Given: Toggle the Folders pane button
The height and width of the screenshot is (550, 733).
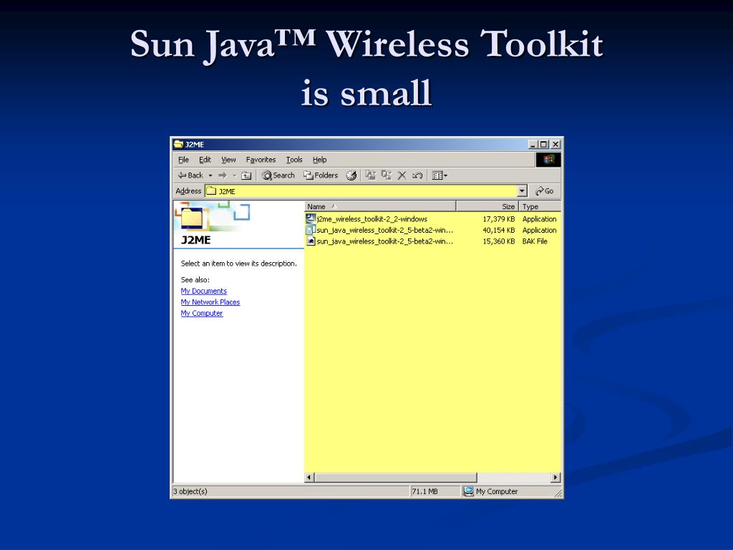Looking at the screenshot, I should 321,175.
